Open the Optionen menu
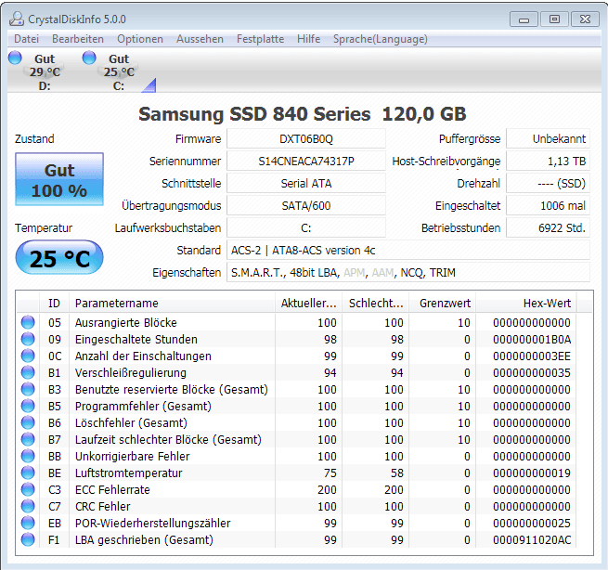 pos(140,39)
